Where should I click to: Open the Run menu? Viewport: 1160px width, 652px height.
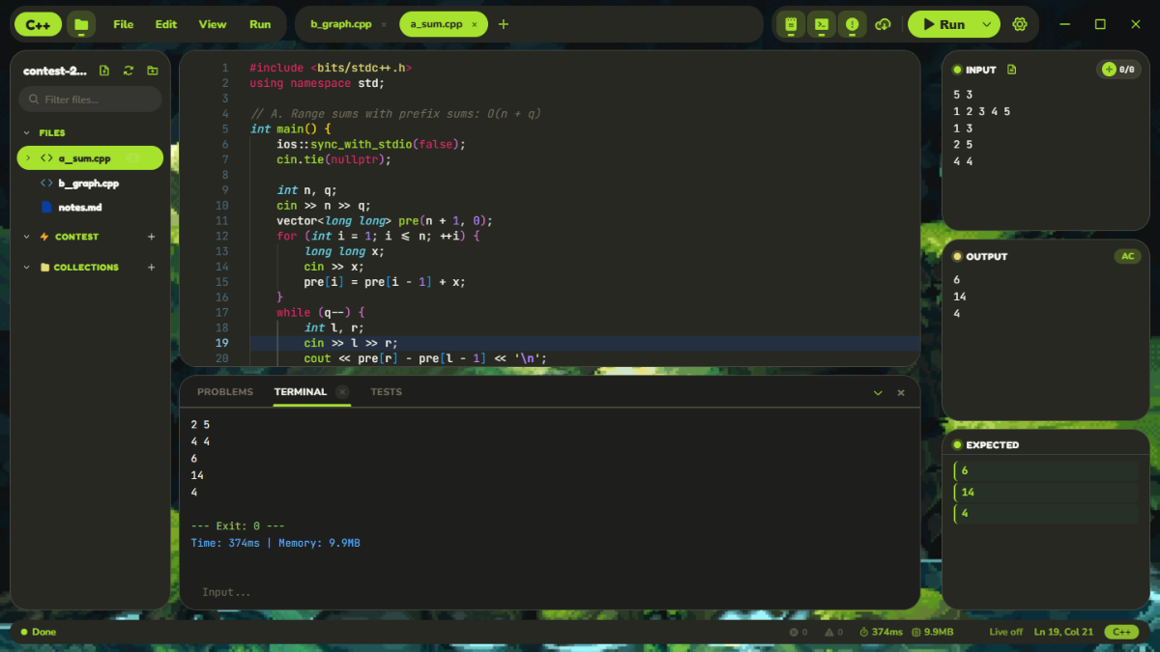tap(260, 24)
